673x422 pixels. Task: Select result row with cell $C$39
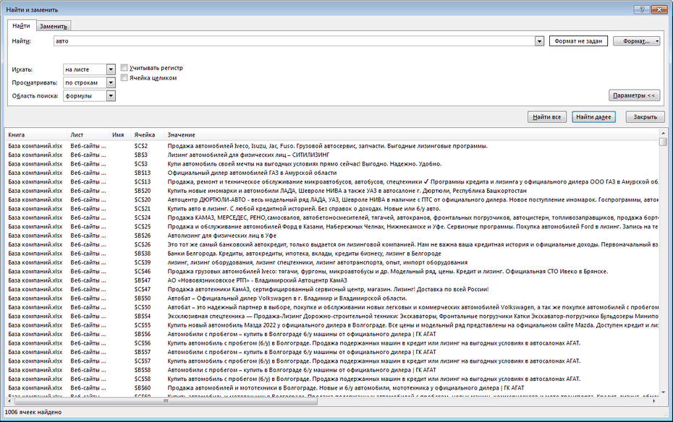(332, 262)
